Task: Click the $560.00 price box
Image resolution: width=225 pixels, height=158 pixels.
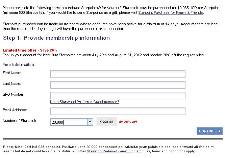Action: (x=107, y=122)
